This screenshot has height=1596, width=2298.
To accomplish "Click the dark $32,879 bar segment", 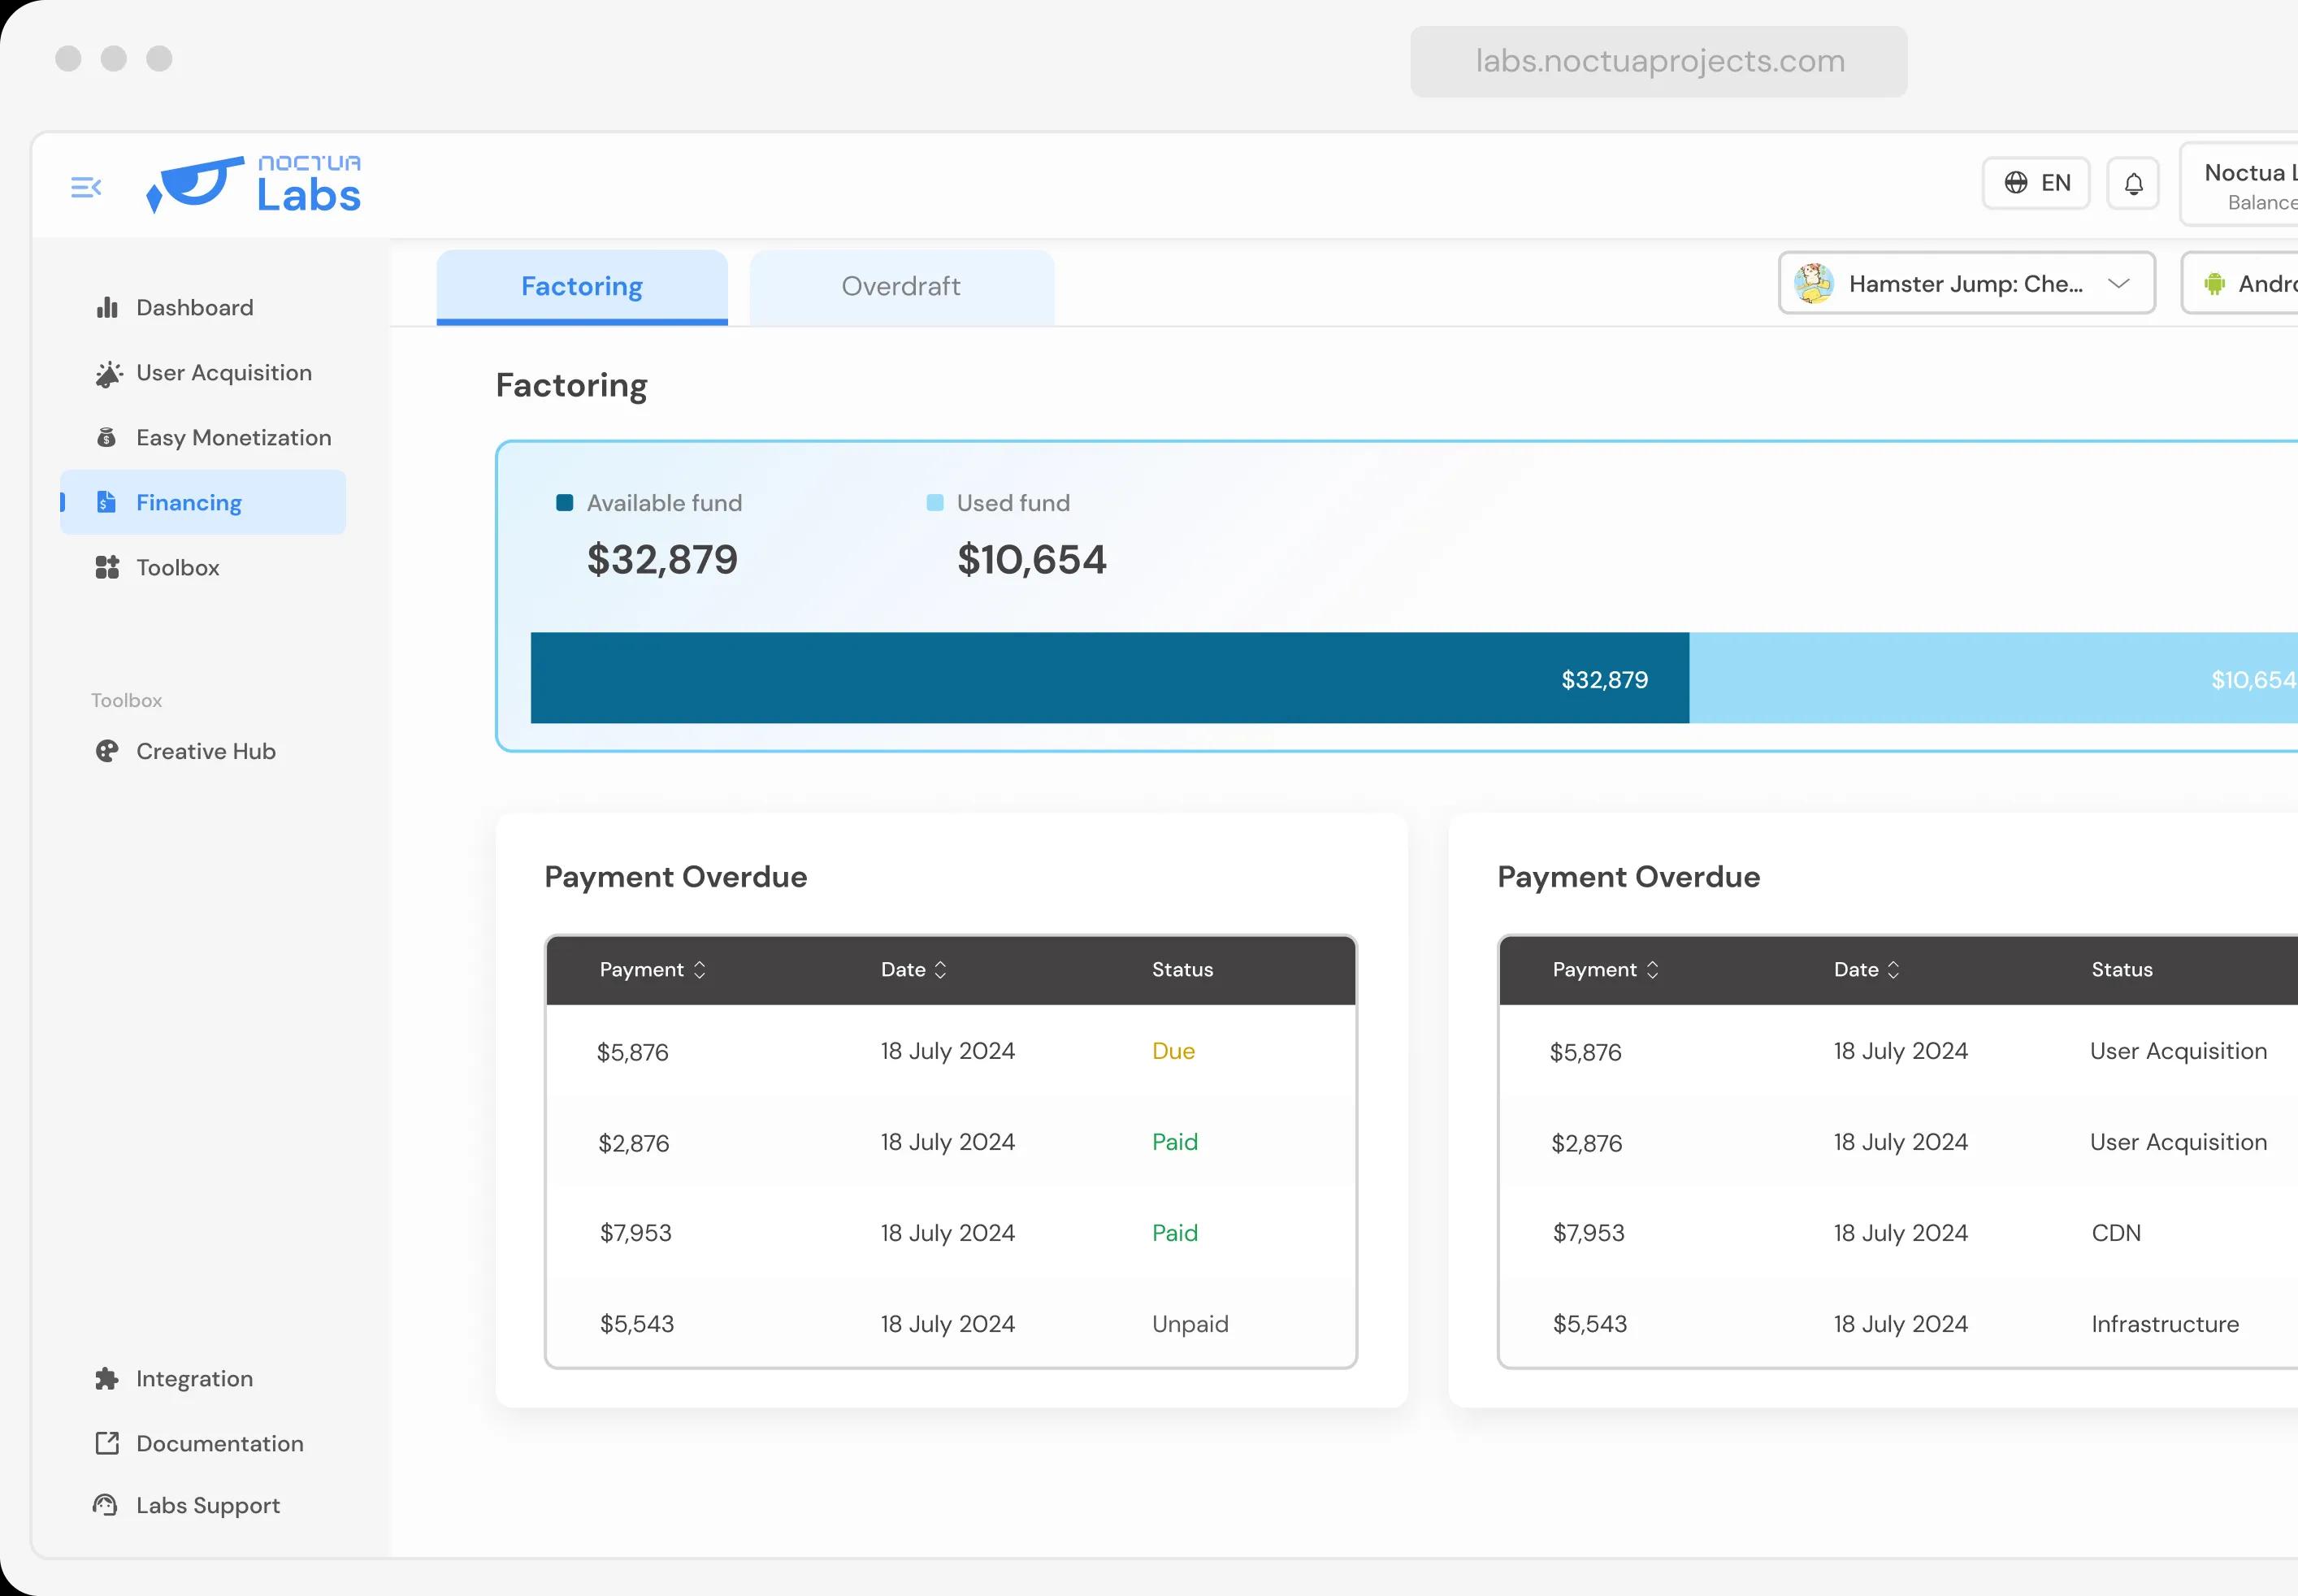I will (1110, 678).
